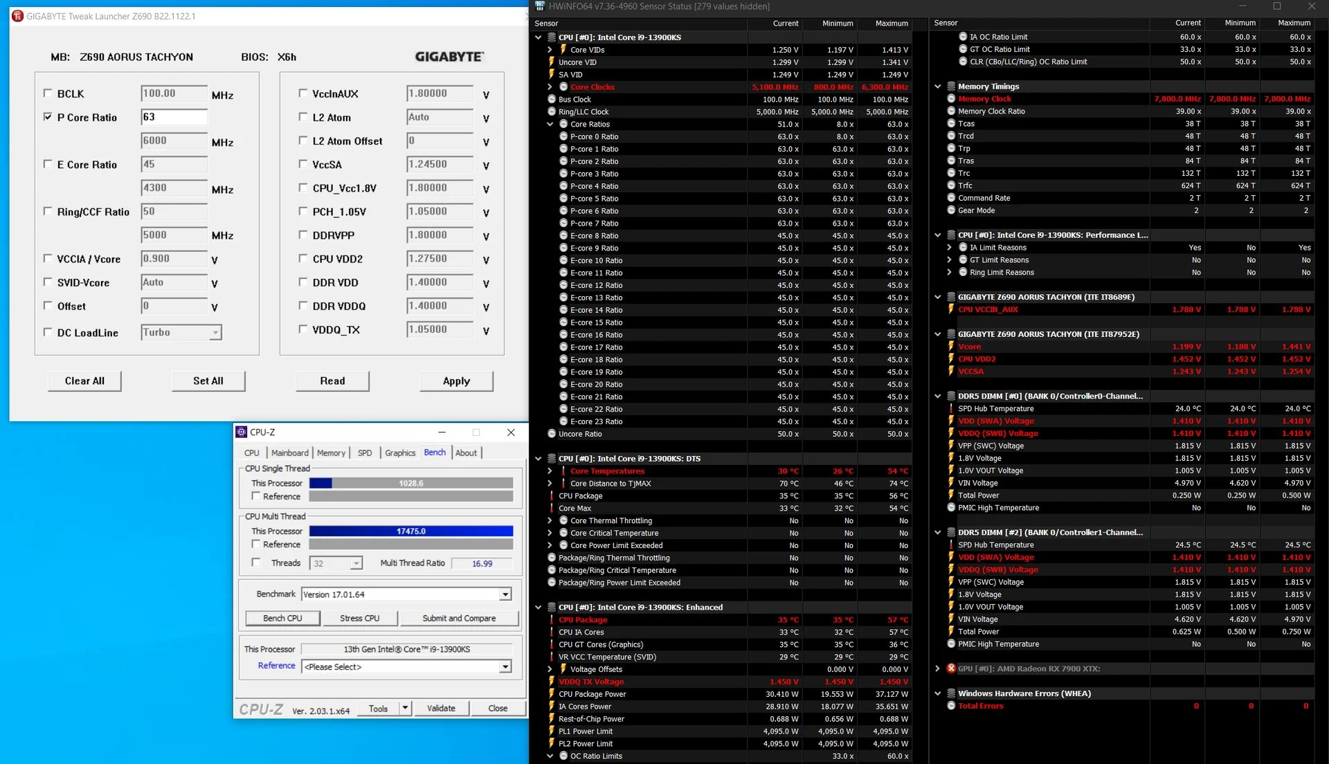The height and width of the screenshot is (764, 1329).
Task: Switch to the Mainboard tab in CPU-Z
Action: [289, 453]
